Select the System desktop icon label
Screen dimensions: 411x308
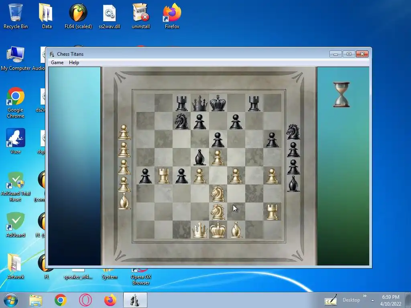[109, 277]
